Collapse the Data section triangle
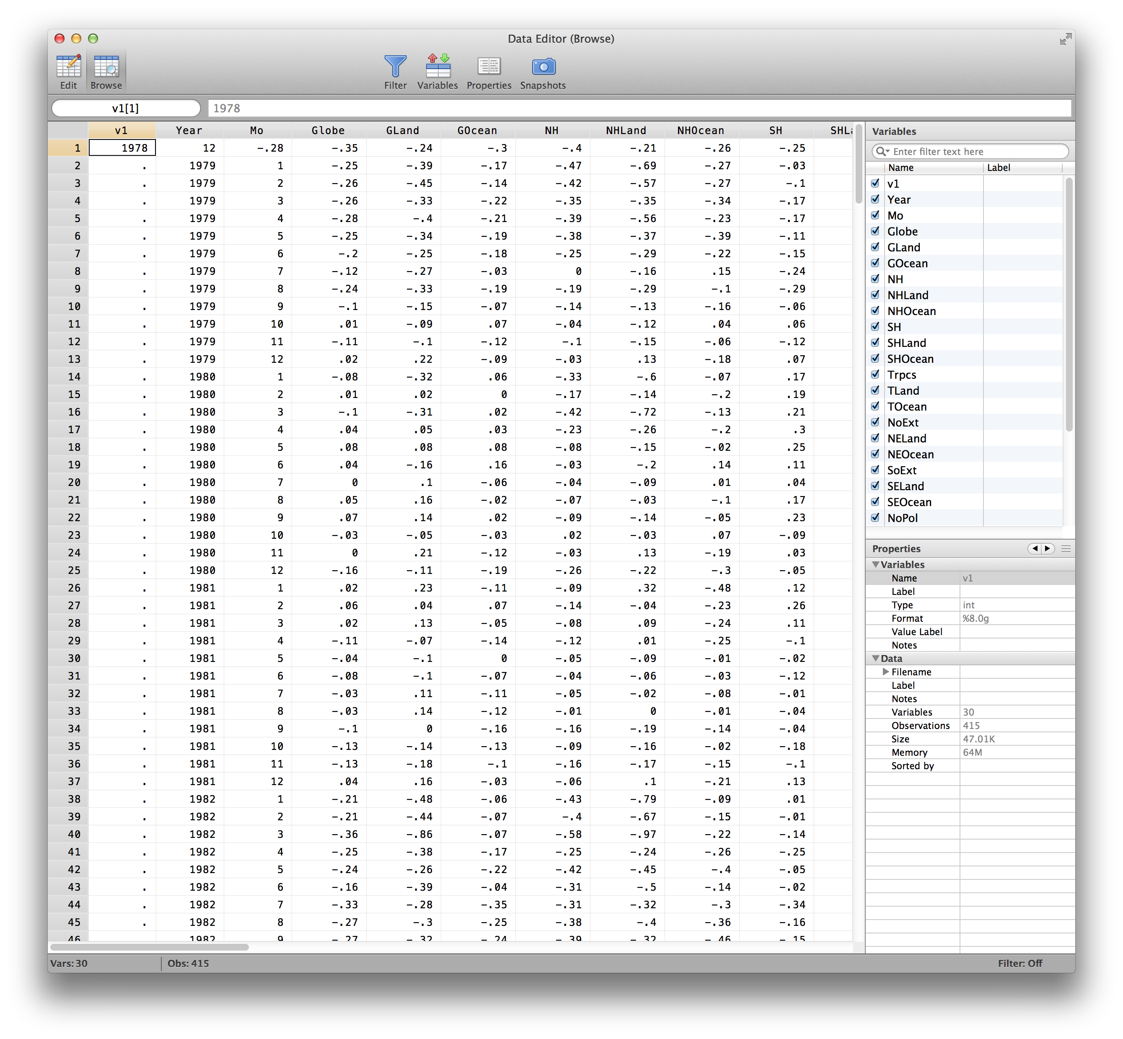Image resolution: width=1123 pixels, height=1039 pixels. click(875, 658)
